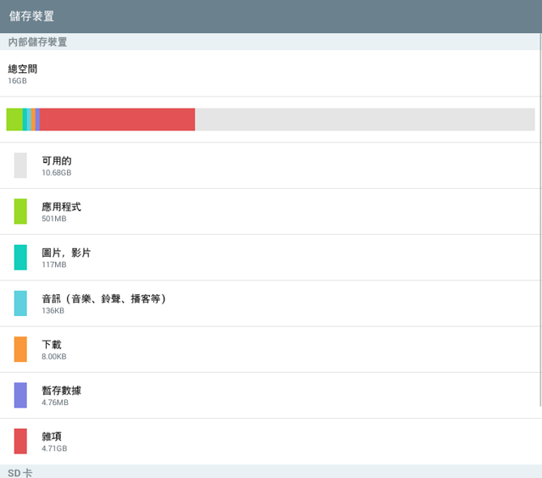Select the 可用的 10.68GB row
Screen dimensions: 542x478
click(x=270, y=165)
